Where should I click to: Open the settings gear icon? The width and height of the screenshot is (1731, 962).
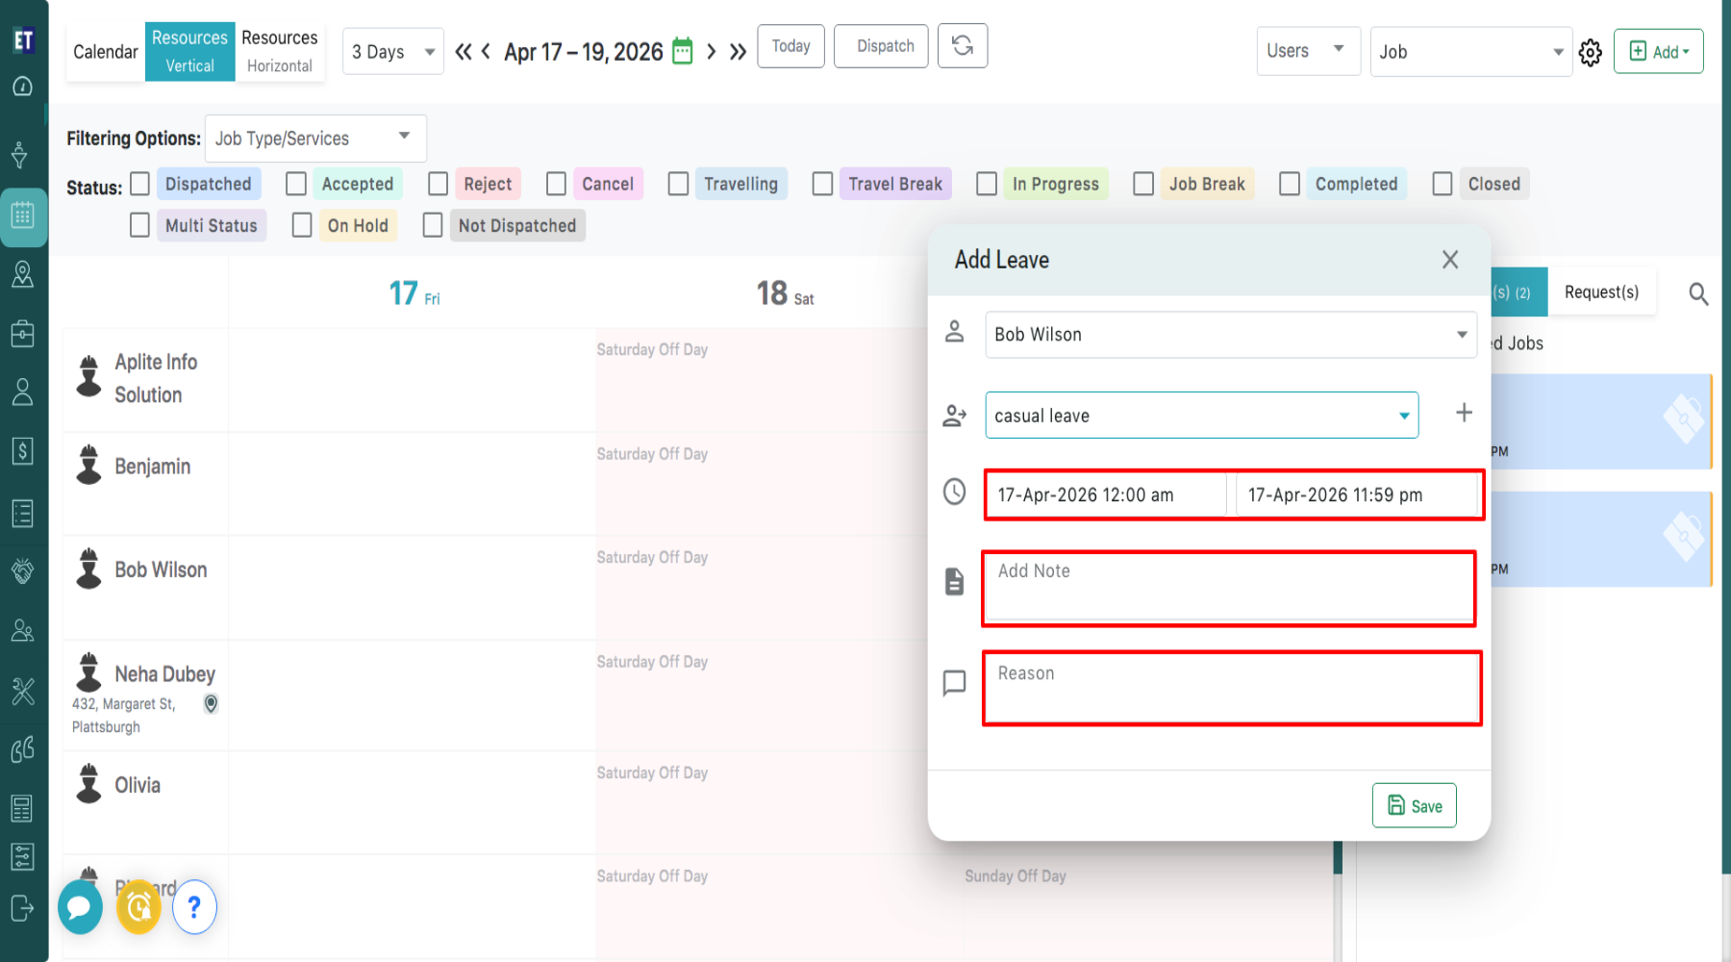[x=1591, y=52]
